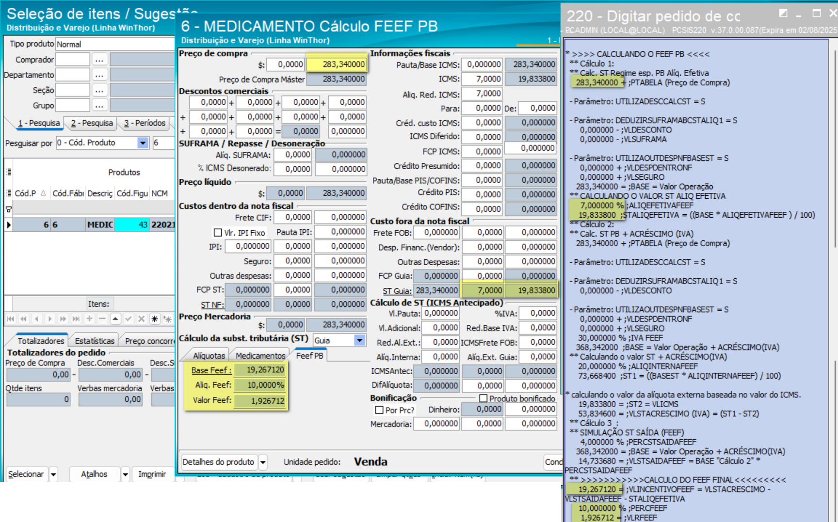Toggle the Vlr. IPI Fixo checkbox
Viewport: 838px width, 522px height.
(218, 233)
